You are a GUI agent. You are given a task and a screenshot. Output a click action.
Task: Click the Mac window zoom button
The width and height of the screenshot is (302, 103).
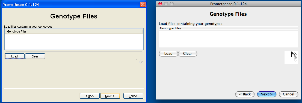click(x=171, y=4)
